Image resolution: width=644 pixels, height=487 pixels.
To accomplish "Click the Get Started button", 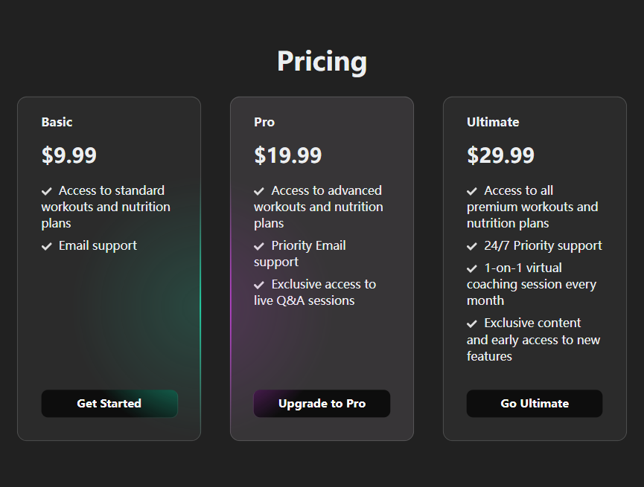I will (109, 403).
